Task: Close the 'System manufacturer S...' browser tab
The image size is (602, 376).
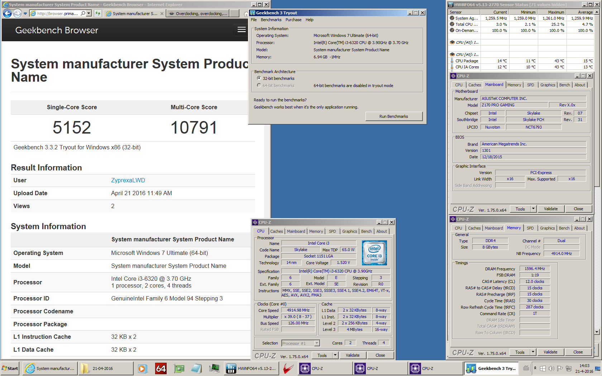Action: [162, 14]
